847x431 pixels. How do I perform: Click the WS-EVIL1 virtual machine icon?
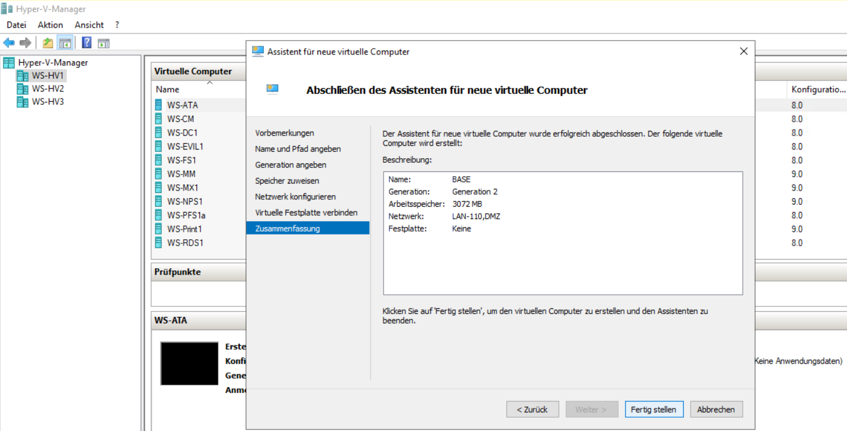click(x=159, y=147)
